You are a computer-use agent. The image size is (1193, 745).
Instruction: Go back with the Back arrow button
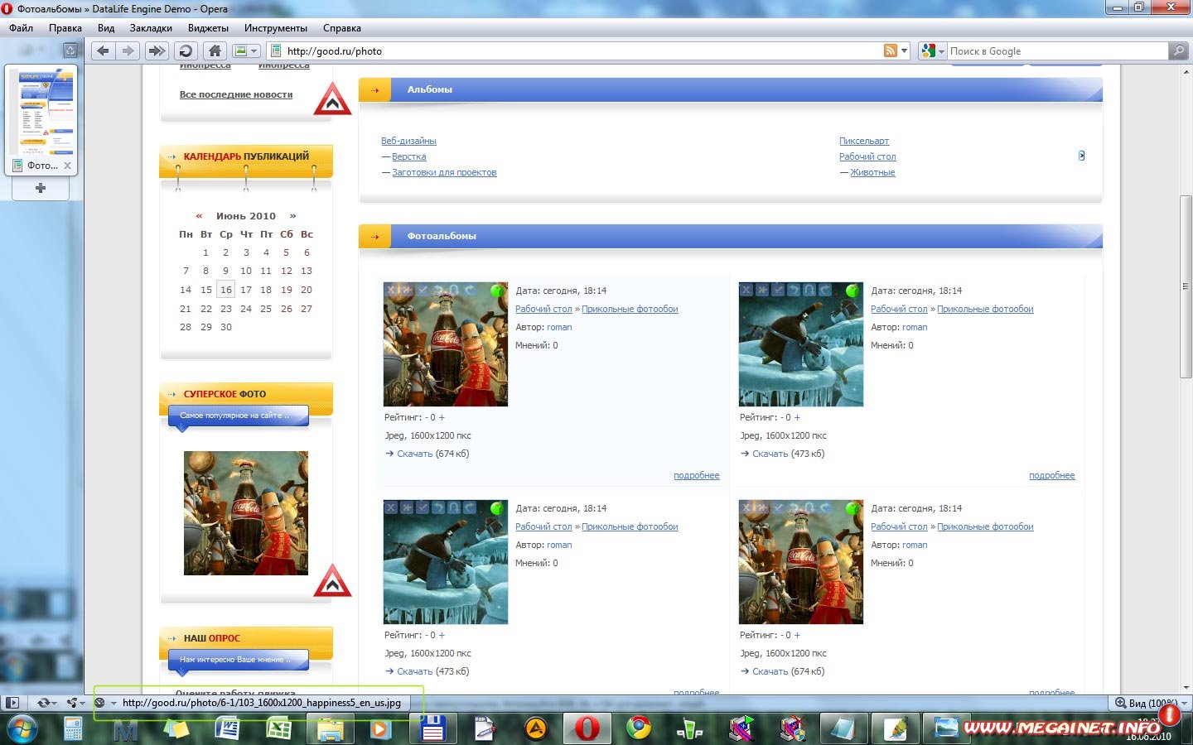(x=104, y=50)
